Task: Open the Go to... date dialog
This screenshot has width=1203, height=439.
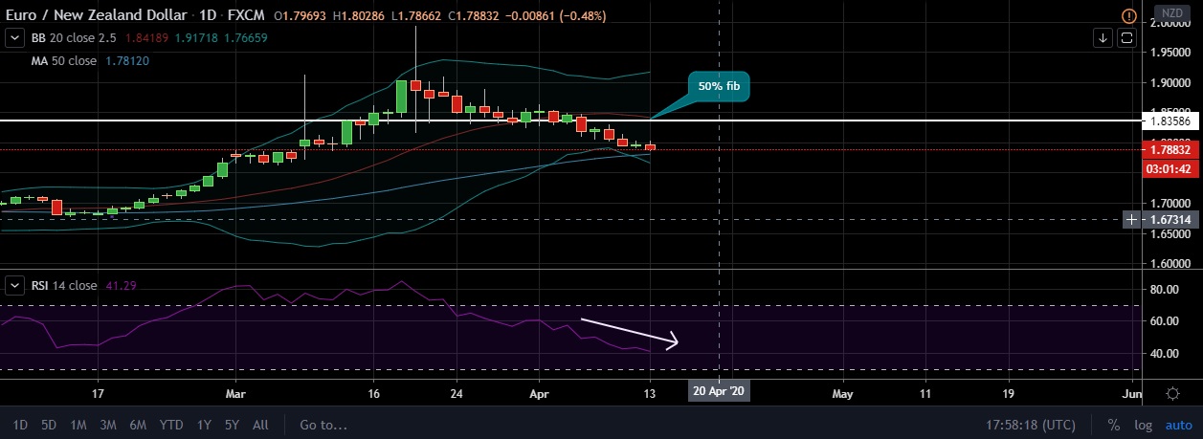Action: [x=323, y=425]
